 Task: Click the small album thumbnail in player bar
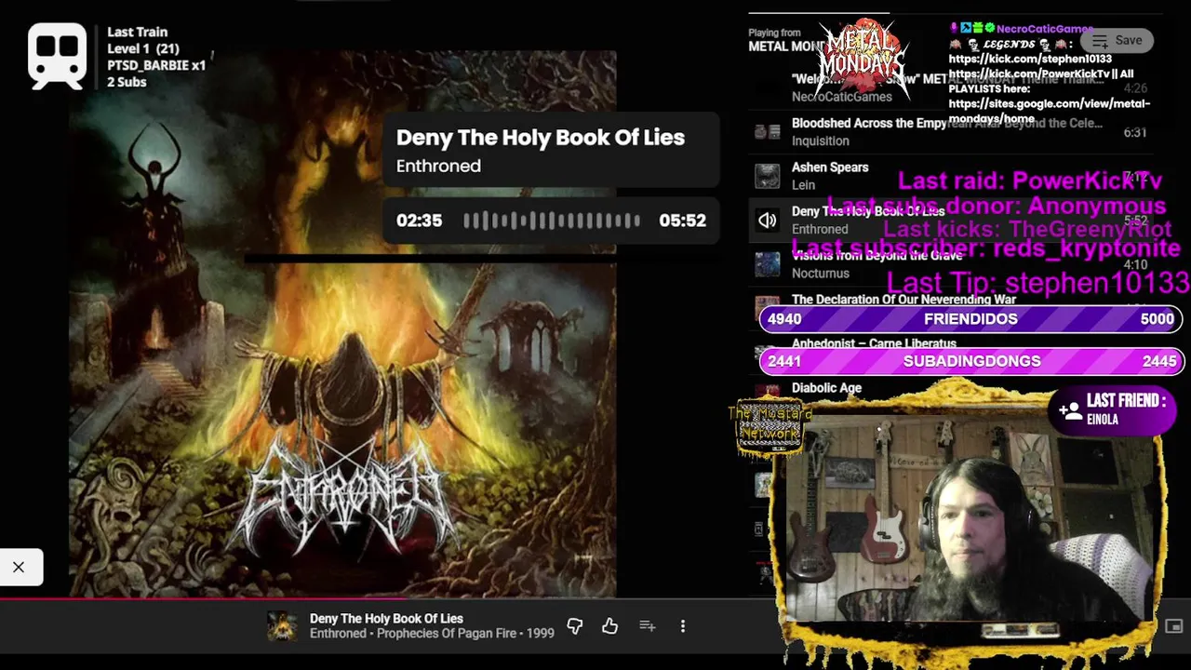(282, 626)
